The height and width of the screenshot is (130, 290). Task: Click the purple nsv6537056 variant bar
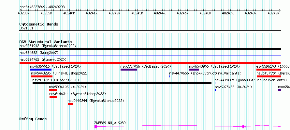click(129, 70)
